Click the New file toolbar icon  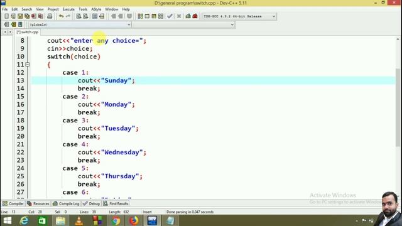pos(6,16)
